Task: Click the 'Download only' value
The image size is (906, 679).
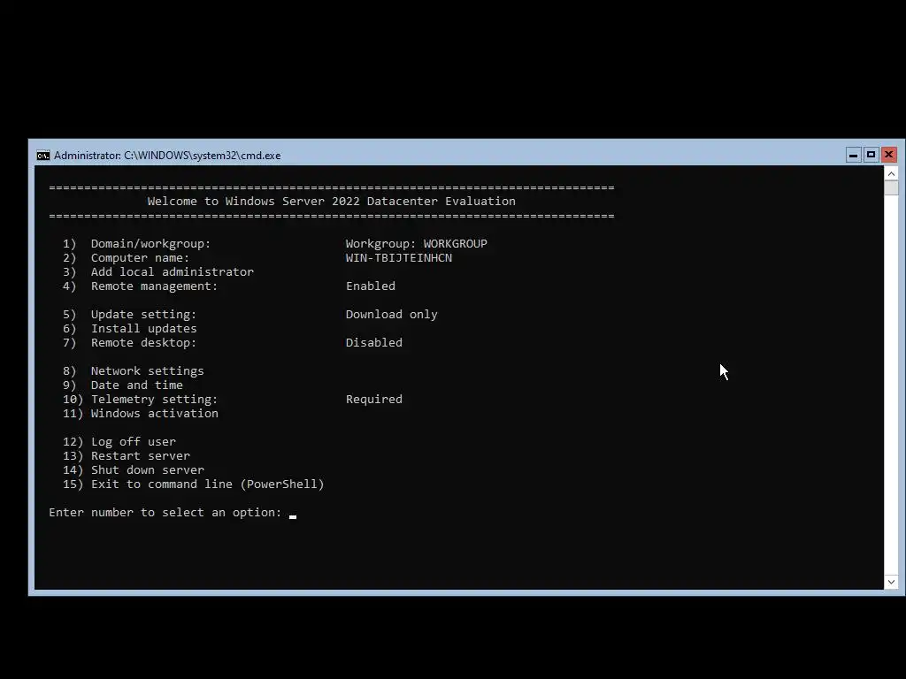Action: [x=391, y=314]
